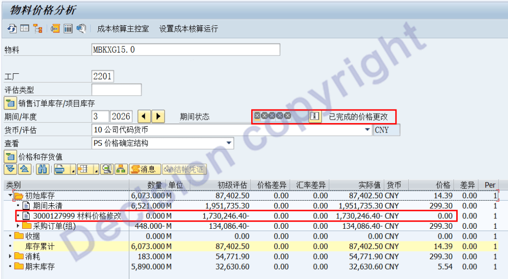Click the green multilevel hierarchy icon
Viewport: 508px width, 279px height.
[x=121, y=169]
